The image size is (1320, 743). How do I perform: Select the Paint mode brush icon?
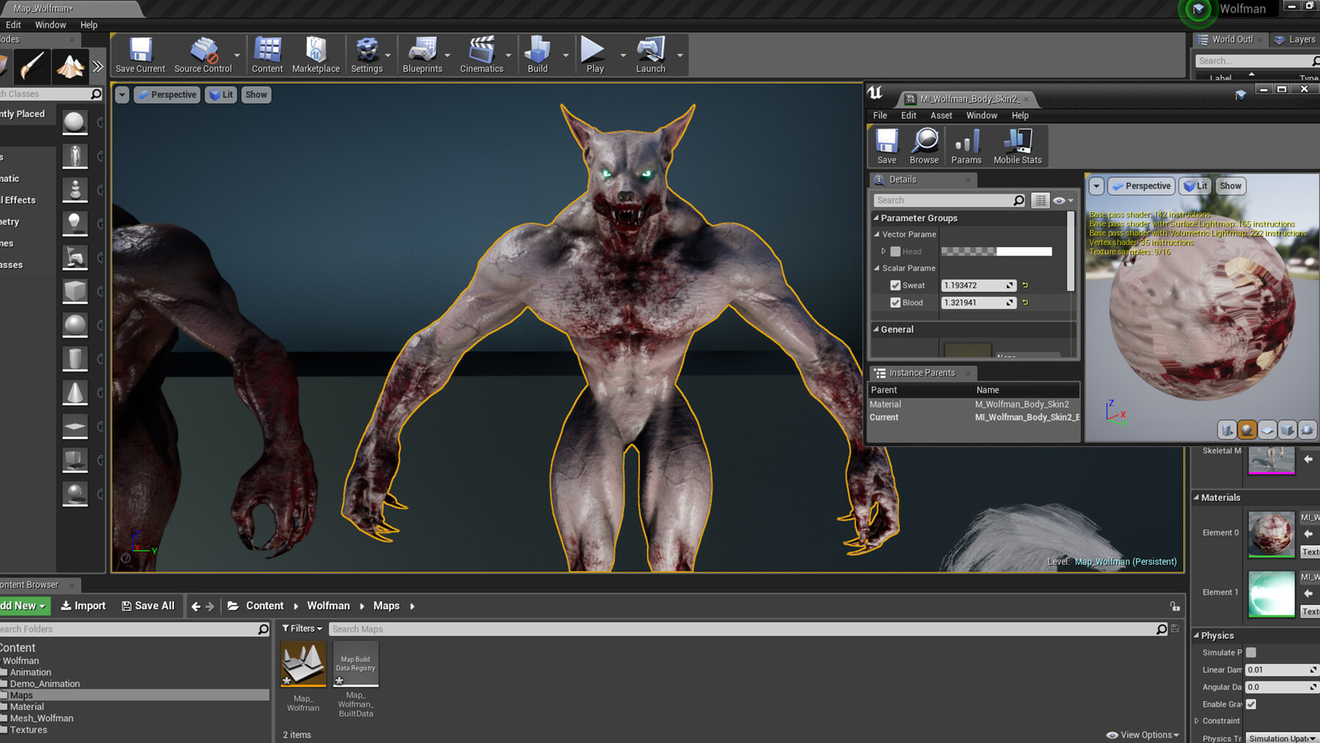coord(32,66)
